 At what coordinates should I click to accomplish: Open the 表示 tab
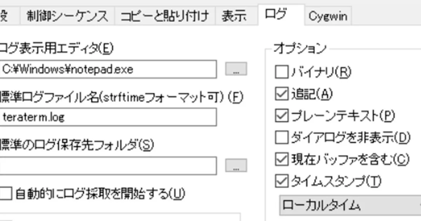tap(234, 16)
